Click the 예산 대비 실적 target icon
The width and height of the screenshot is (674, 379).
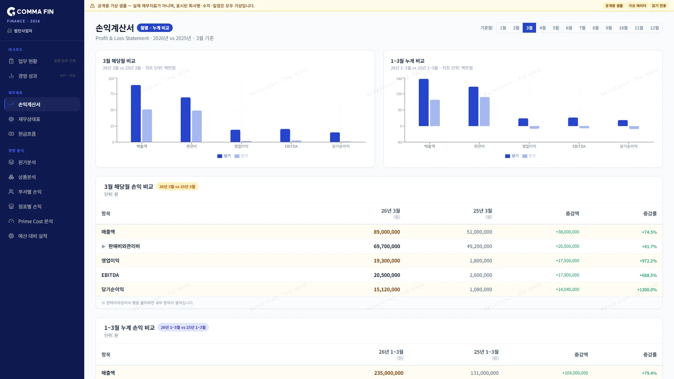11,236
